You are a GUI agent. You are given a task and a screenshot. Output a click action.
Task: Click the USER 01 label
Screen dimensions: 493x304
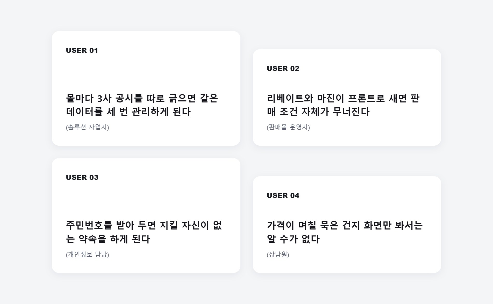click(x=82, y=50)
